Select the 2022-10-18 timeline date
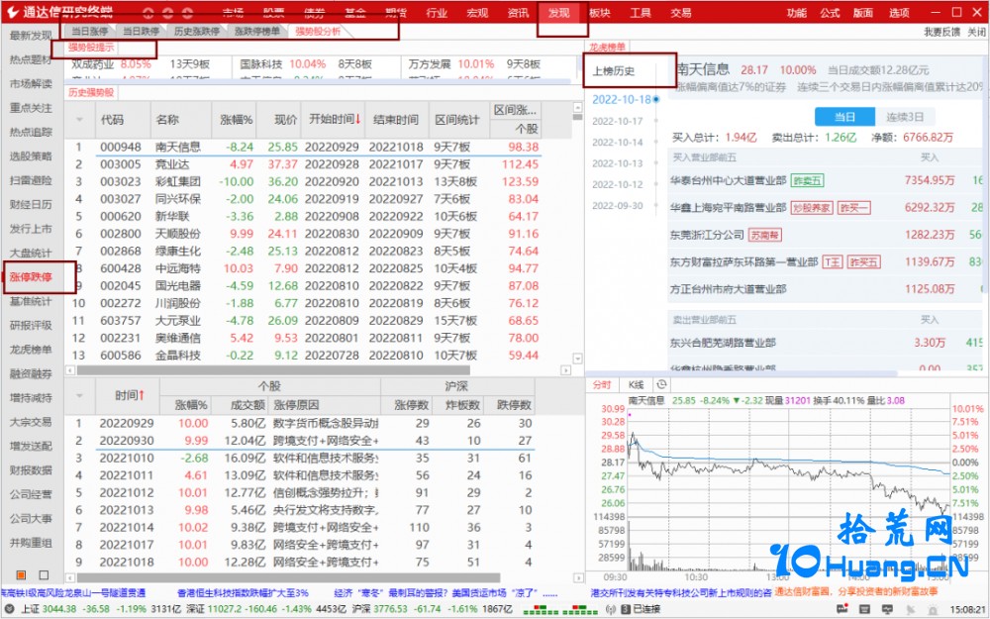This screenshot has width=990, height=619. tap(622, 100)
